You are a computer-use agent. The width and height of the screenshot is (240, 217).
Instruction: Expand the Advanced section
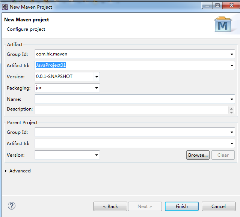click(6, 171)
